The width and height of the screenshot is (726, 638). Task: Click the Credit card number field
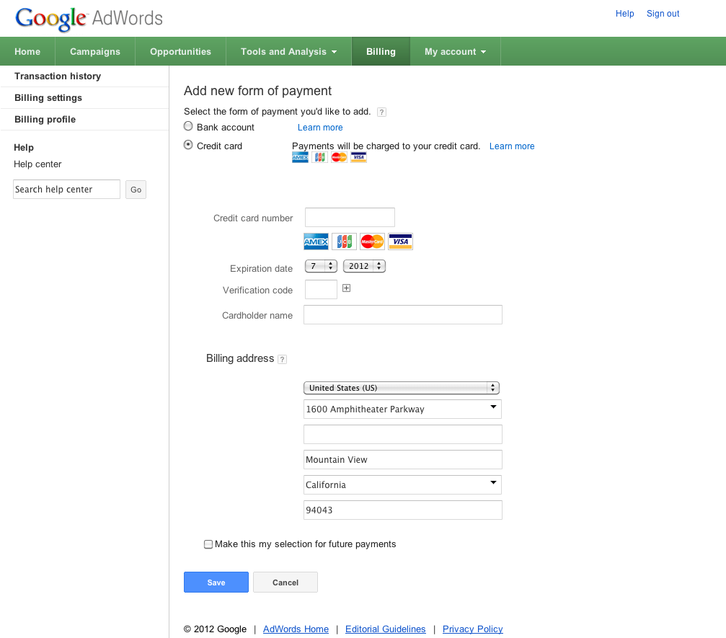(x=350, y=217)
